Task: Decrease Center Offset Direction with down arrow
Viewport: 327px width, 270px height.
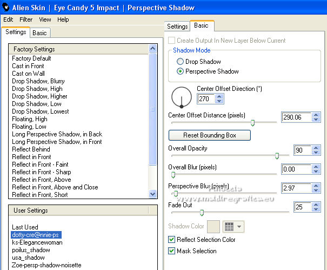Action: pos(219,101)
